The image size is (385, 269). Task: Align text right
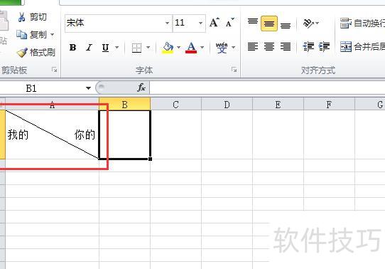[286, 46]
